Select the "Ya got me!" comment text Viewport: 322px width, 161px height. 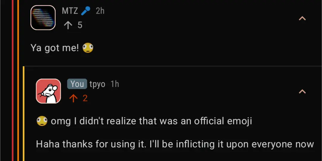pyautogui.click(x=55, y=48)
